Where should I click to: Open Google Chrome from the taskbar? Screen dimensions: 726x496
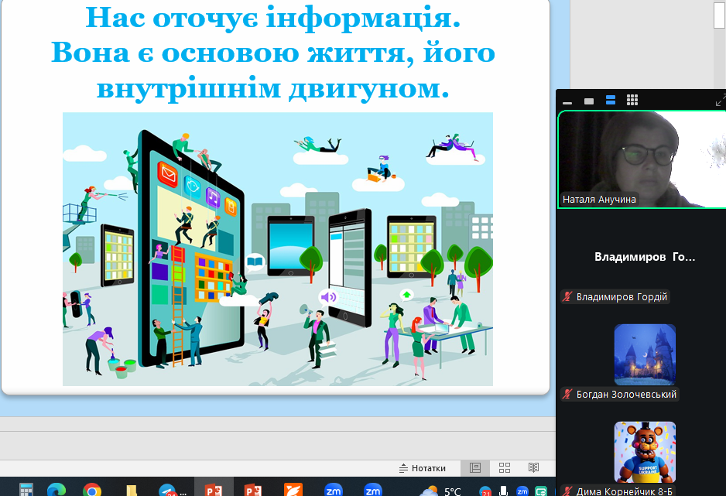(92, 490)
